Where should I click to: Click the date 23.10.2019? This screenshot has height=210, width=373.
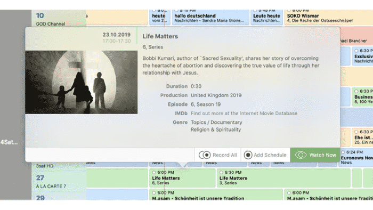(117, 35)
